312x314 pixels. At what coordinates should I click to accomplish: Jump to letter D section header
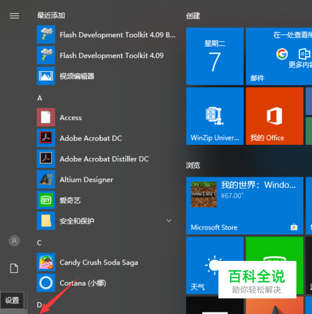point(39,305)
